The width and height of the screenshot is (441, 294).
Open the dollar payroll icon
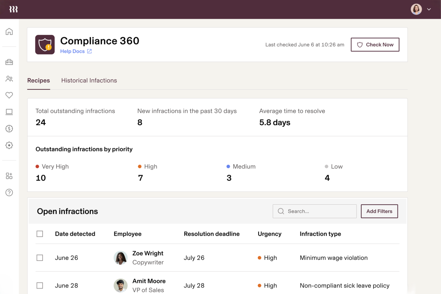coord(9,129)
